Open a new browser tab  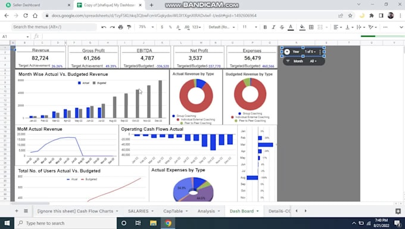(152, 5)
